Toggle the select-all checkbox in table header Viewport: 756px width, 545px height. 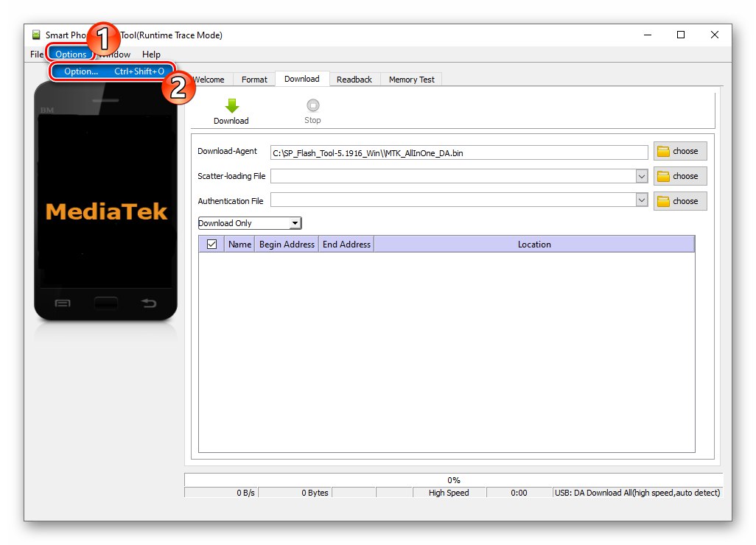pyautogui.click(x=211, y=245)
